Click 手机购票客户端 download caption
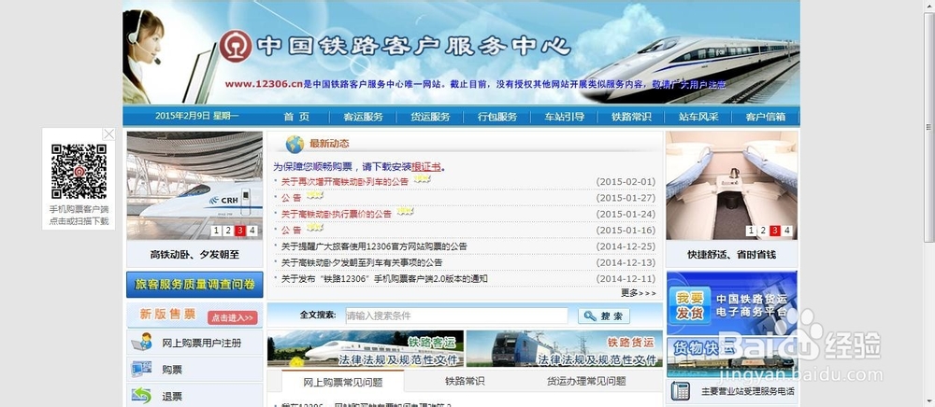 tap(79, 215)
